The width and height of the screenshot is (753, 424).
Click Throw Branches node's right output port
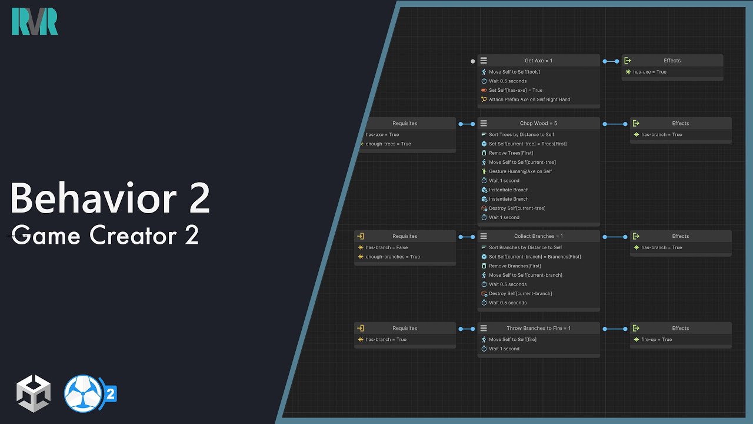(605, 329)
